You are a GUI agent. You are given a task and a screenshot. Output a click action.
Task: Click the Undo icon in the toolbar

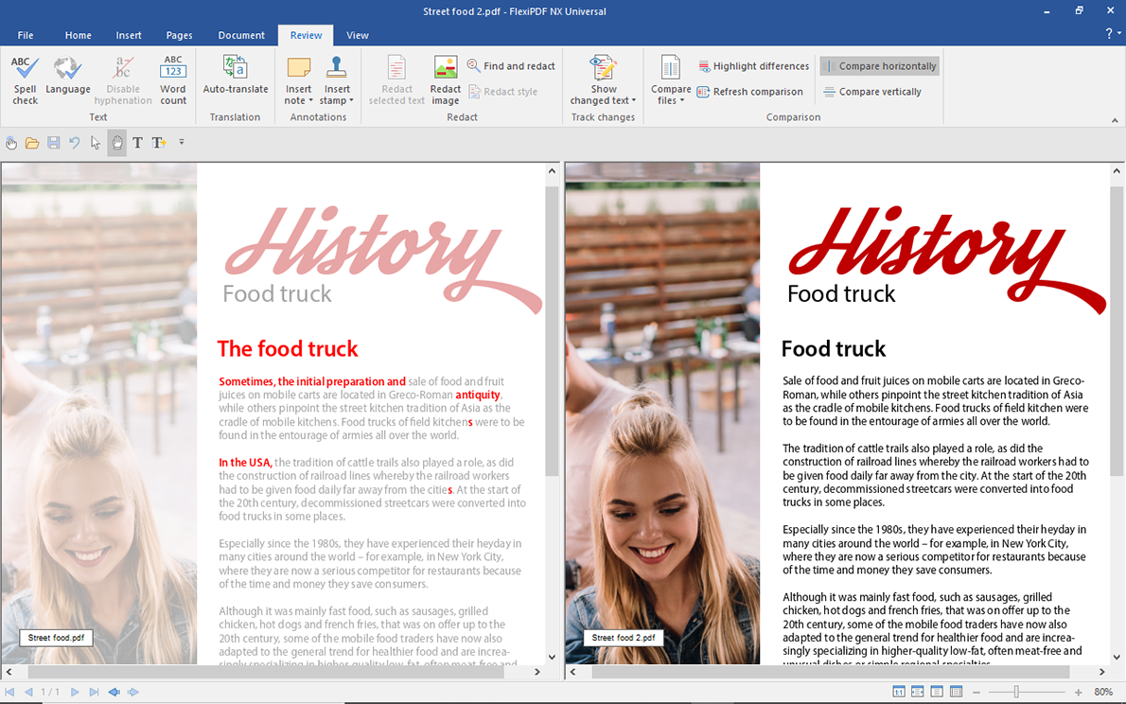pyautogui.click(x=74, y=143)
